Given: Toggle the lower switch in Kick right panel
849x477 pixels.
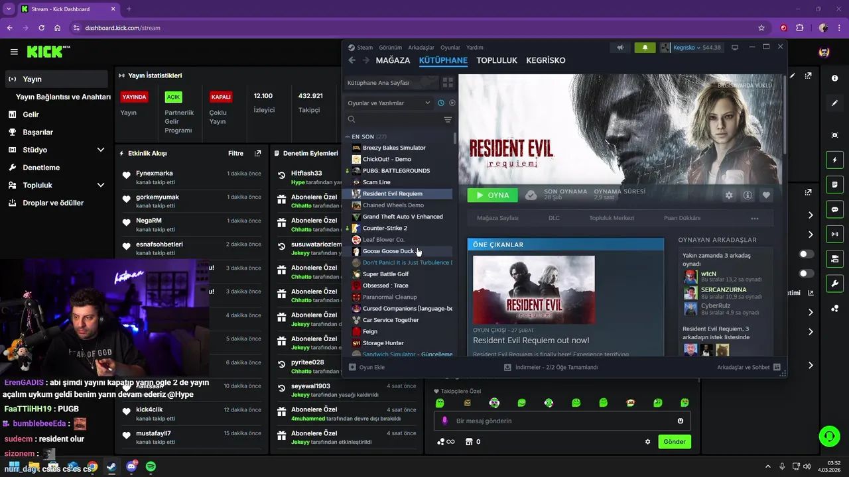Looking at the screenshot, I should pyautogui.click(x=807, y=273).
